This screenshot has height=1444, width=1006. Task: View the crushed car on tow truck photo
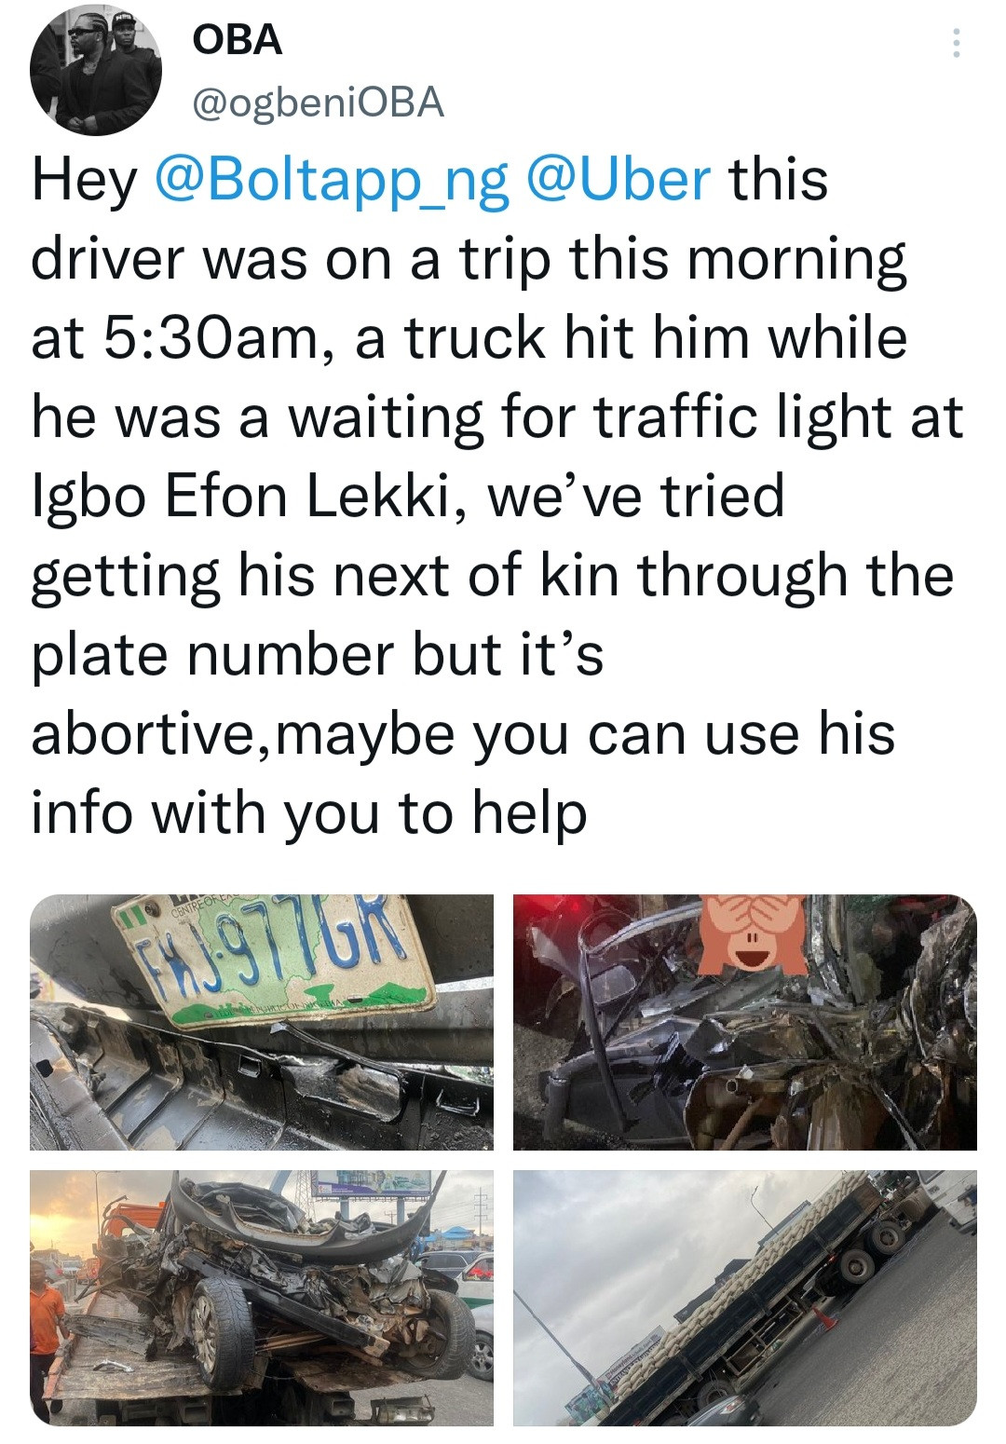(x=262, y=1298)
